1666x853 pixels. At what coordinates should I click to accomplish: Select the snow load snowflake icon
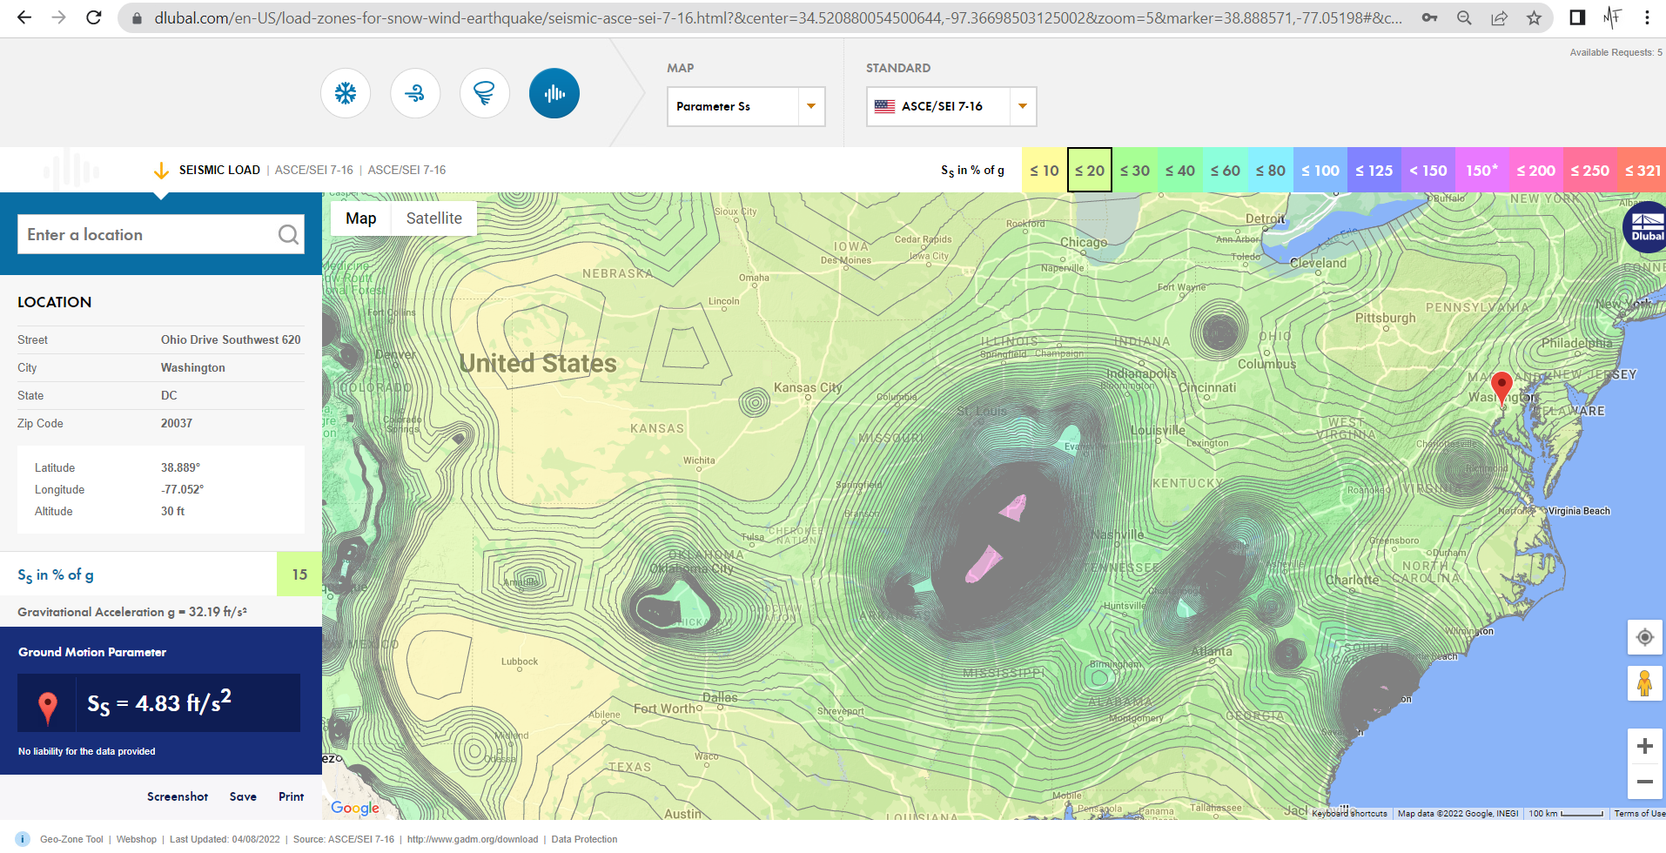tap(346, 93)
